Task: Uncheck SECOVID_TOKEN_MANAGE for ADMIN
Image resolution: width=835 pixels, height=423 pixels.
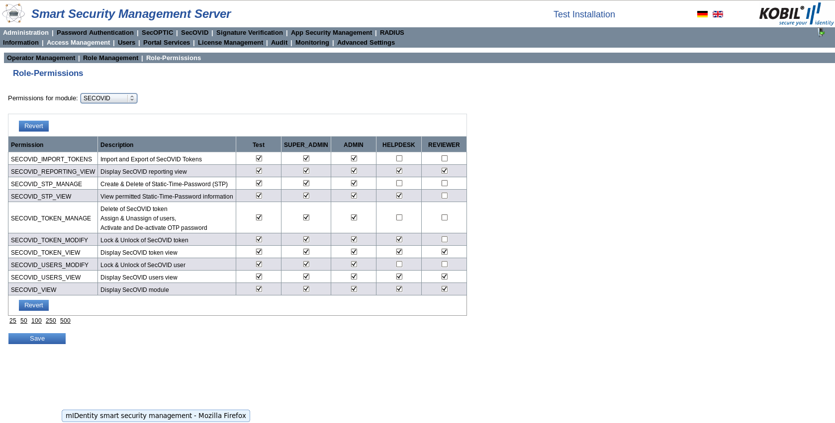Action: (354, 217)
